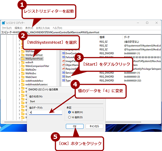Viewport: 162px width, 151px height.
Task: Close the Registry Editor window
Action: [156, 23]
